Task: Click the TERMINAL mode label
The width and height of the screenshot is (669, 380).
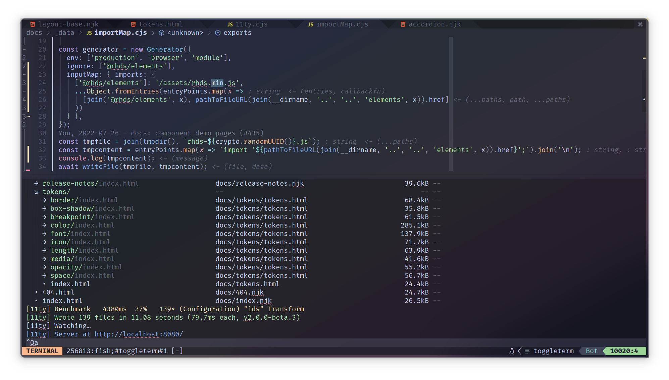Action: (42, 351)
